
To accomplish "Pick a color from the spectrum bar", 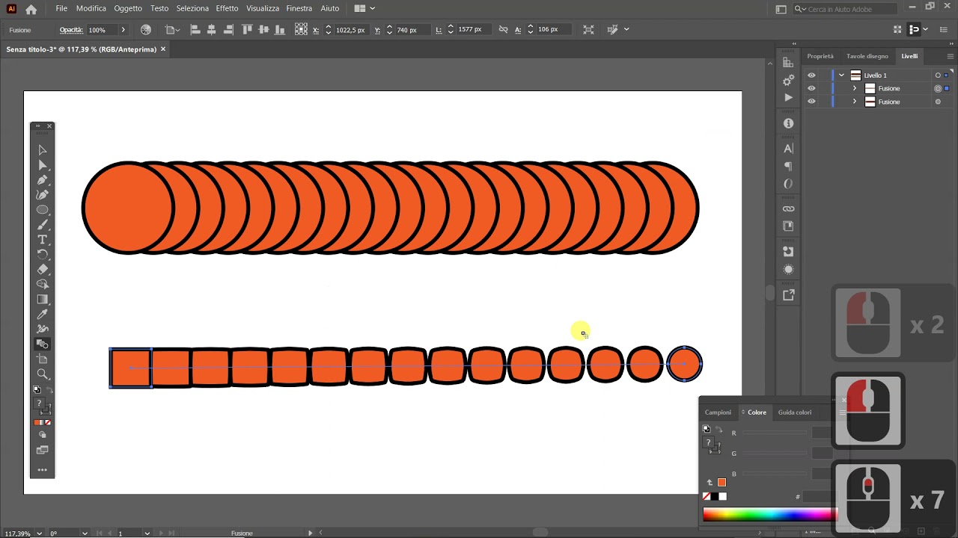I will (x=769, y=514).
